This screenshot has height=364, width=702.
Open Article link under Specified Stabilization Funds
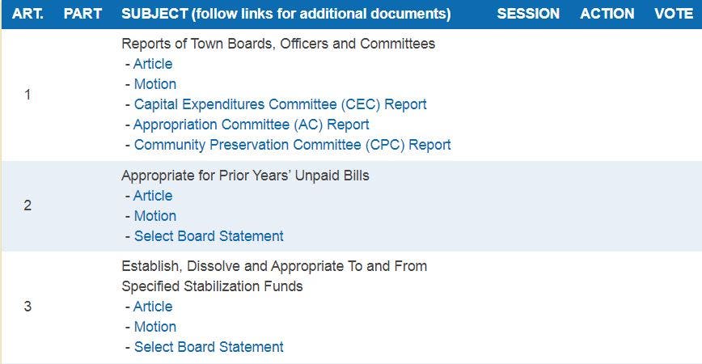click(x=153, y=307)
